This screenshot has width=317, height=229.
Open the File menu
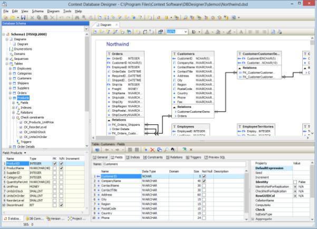point(6,11)
